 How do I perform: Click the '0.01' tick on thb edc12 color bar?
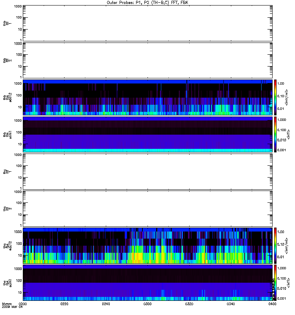(280, 109)
